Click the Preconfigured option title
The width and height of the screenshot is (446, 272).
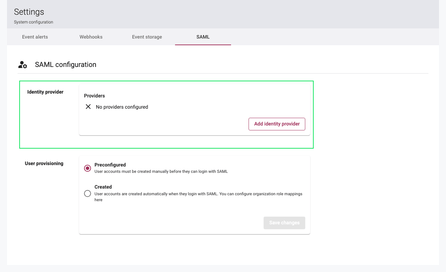click(x=110, y=165)
